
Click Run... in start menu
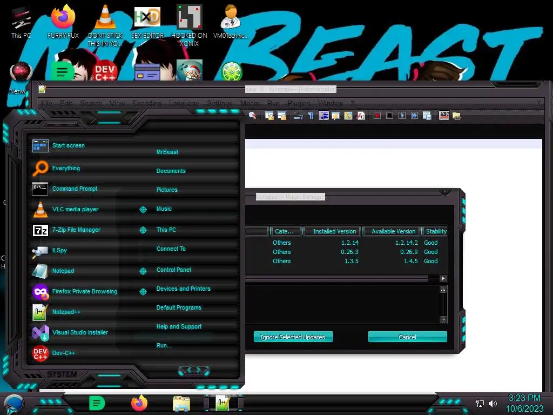tap(164, 345)
